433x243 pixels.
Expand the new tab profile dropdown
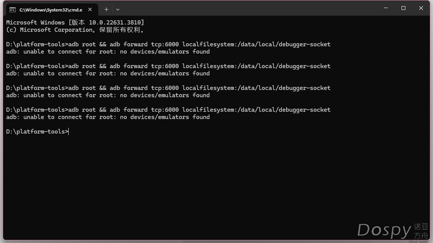118,10
